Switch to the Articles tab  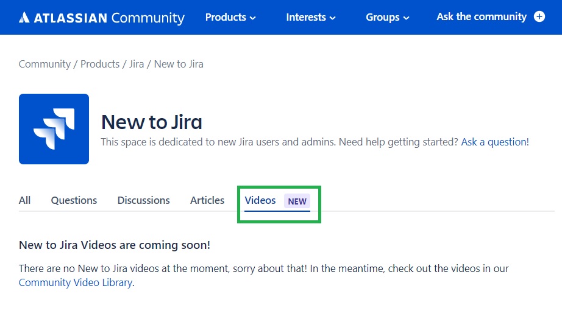tap(207, 200)
